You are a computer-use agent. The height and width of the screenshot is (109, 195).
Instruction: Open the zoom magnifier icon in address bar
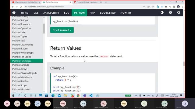(144, 7)
